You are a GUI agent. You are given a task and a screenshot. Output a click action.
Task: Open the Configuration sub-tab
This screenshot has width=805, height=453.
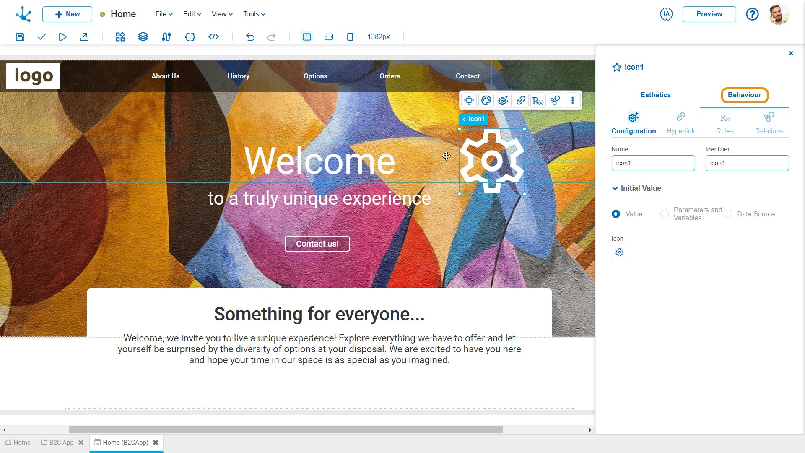point(634,122)
